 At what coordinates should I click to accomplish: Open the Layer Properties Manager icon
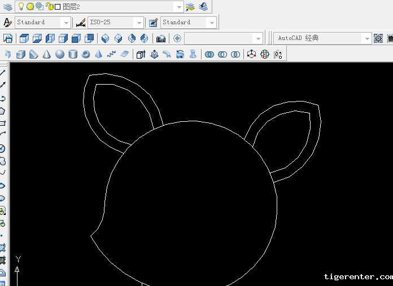coord(8,7)
